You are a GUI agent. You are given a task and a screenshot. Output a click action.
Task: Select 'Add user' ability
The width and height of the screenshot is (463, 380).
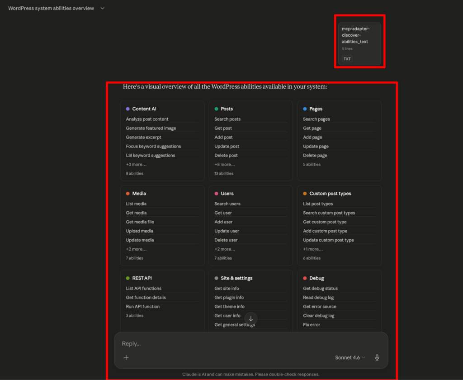tap(223, 222)
